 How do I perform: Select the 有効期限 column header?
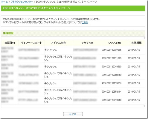click(x=136, y=43)
